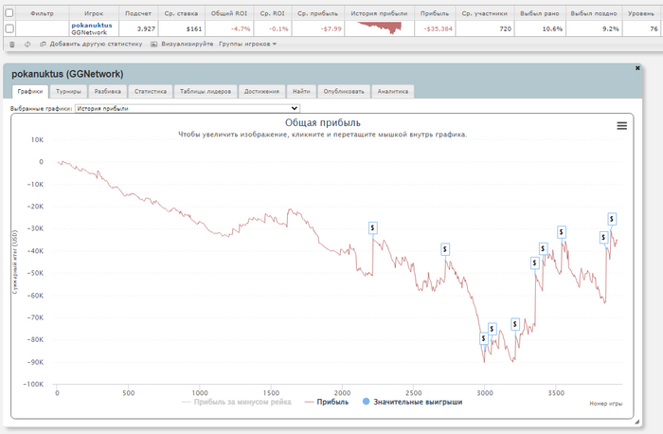Sort by the 'Ср. ROI' column header
The image size is (663, 434).
(x=273, y=13)
